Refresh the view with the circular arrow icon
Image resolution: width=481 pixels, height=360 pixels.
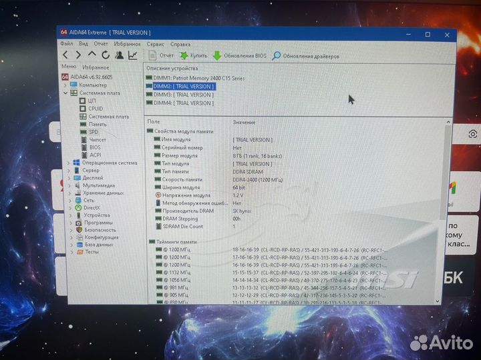click(x=106, y=55)
